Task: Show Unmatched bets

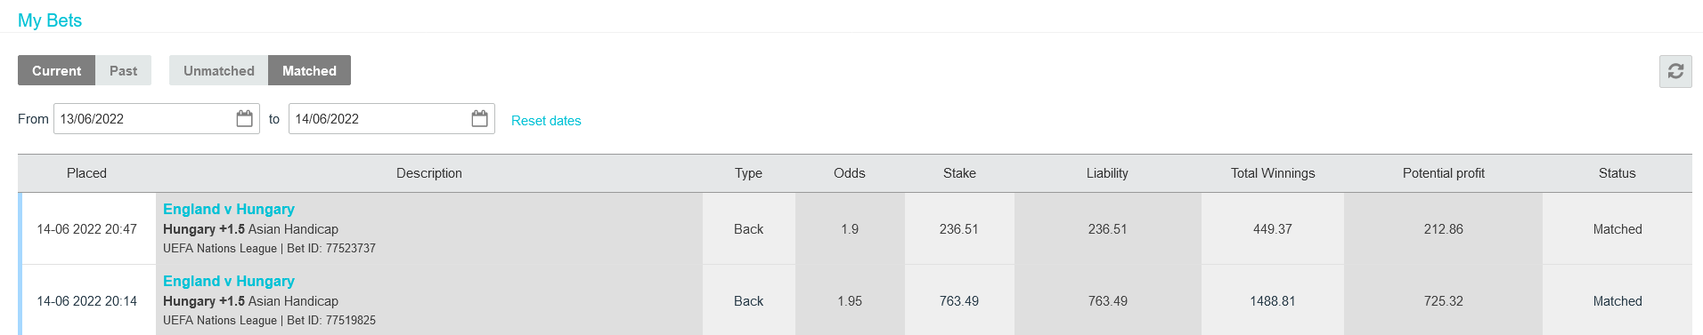Action: (218, 70)
